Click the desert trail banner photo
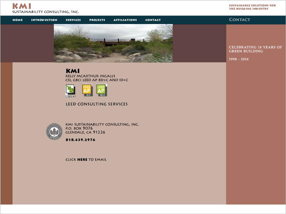 (x=113, y=43)
